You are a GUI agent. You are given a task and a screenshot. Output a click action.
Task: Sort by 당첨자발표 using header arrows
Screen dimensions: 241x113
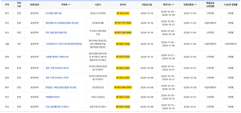pyautogui.click(x=195, y=5)
